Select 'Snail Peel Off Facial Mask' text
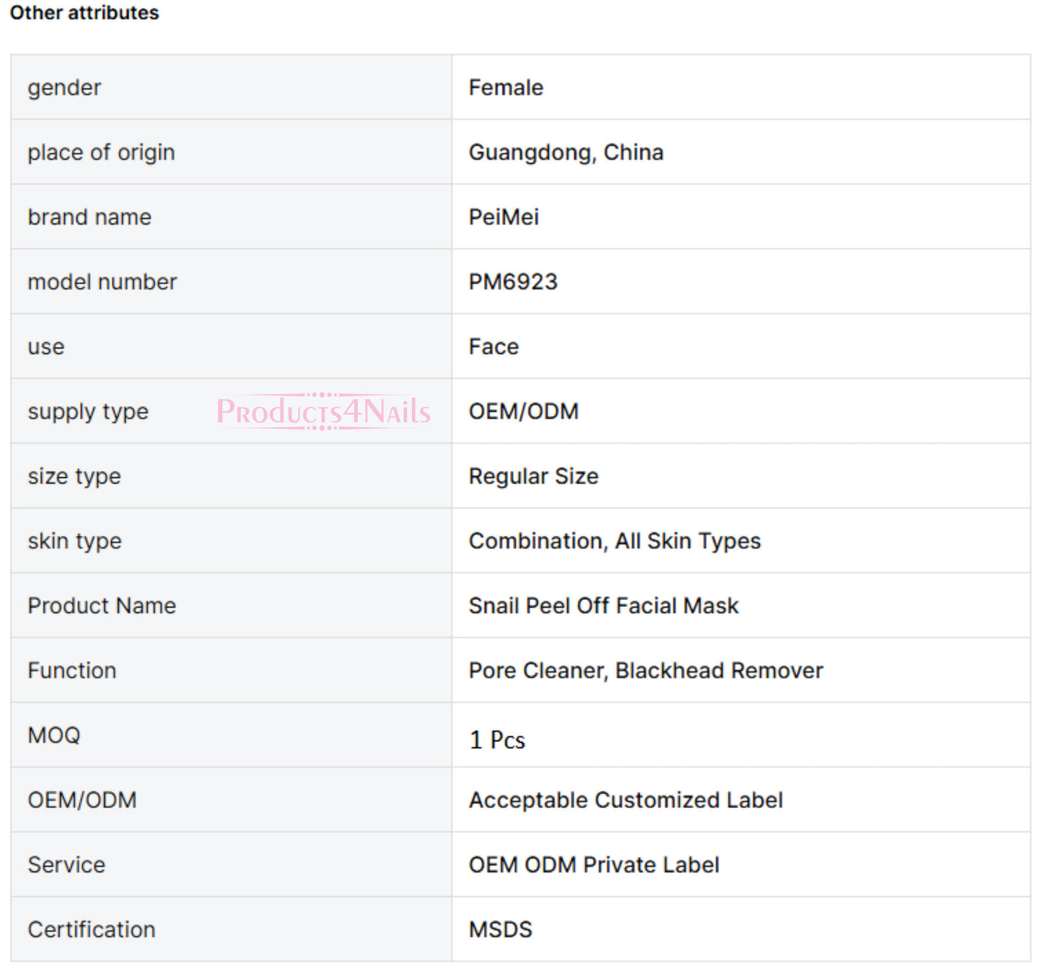Screen dimensions: 1050x980 click(x=603, y=606)
